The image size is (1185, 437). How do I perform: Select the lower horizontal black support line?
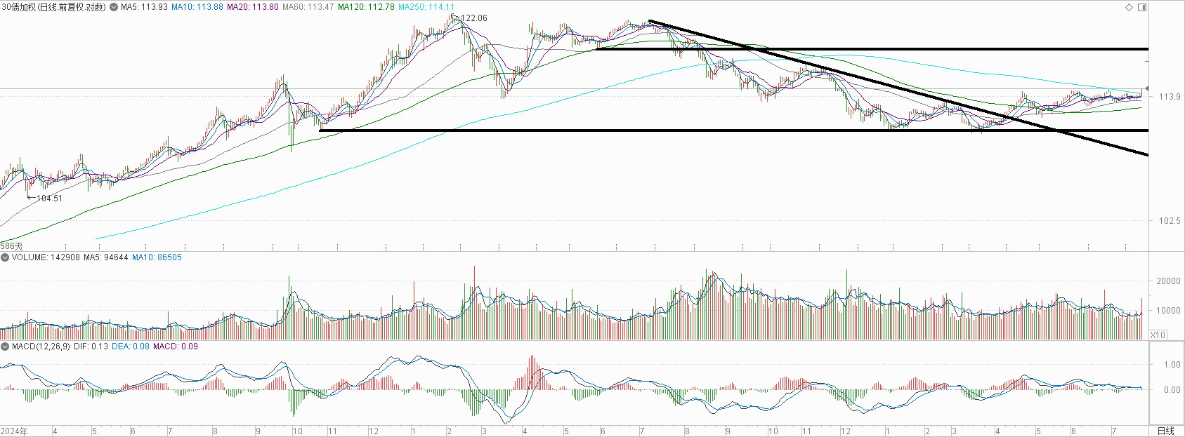(x=733, y=130)
